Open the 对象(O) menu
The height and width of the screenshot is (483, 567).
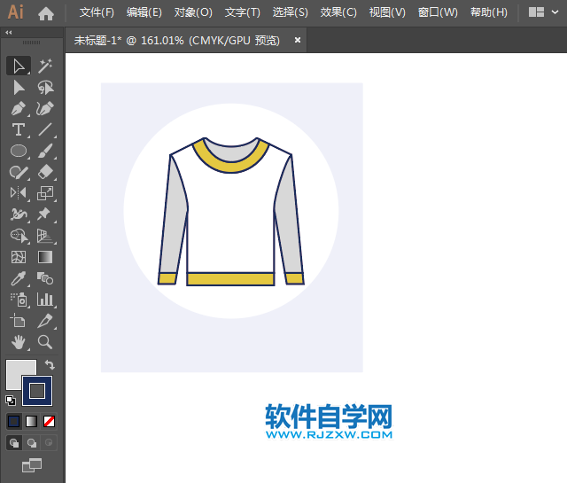(x=193, y=12)
